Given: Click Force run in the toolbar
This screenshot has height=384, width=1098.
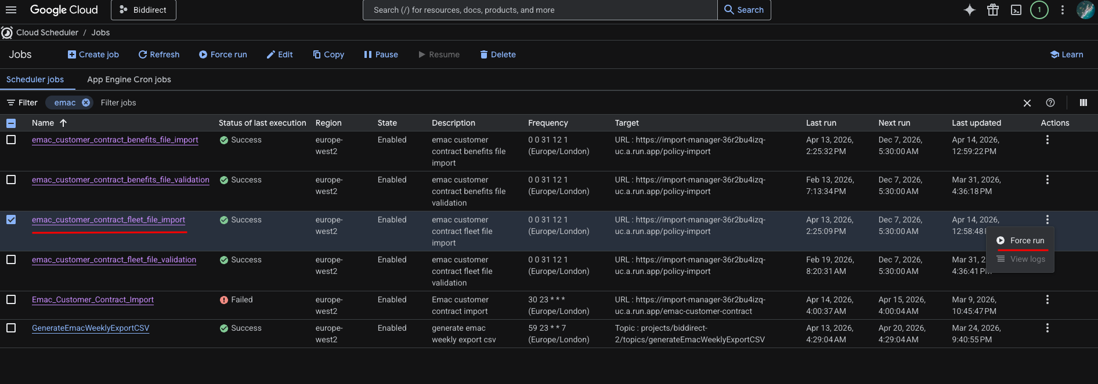Looking at the screenshot, I should [x=223, y=54].
